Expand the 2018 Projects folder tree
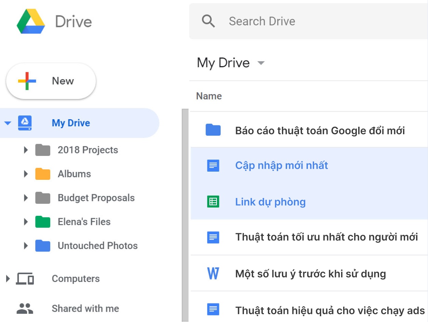428x322 pixels. [26, 150]
